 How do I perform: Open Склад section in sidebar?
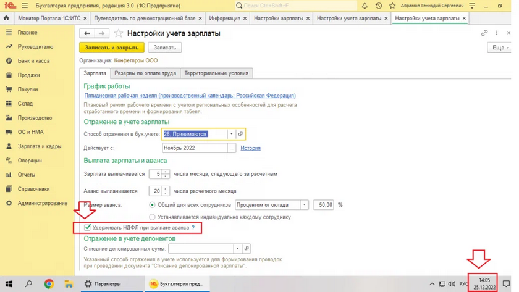[x=25, y=104]
